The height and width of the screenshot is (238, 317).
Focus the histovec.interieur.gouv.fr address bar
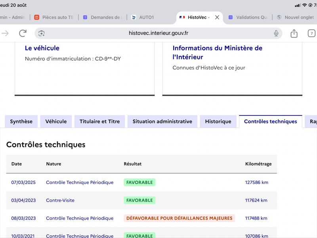[x=158, y=33]
